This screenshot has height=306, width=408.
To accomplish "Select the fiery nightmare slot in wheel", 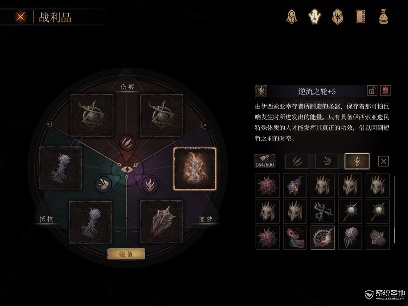I will 195,168.
